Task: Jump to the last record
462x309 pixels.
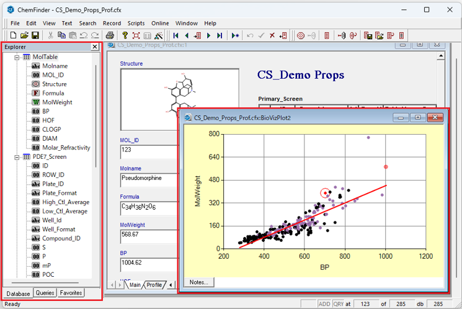Action: point(218,35)
